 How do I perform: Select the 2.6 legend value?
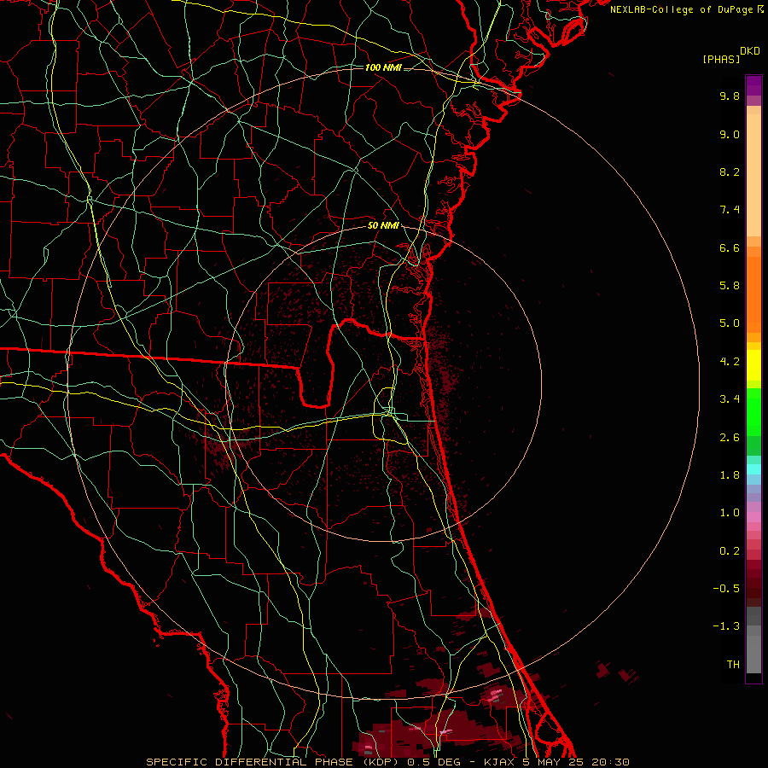(730, 438)
